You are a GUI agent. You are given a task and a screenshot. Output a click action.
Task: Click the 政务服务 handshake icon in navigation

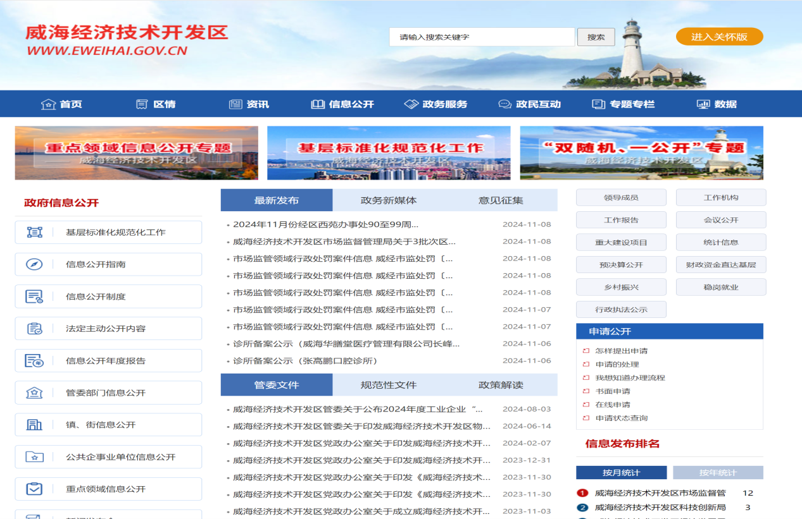click(x=411, y=104)
